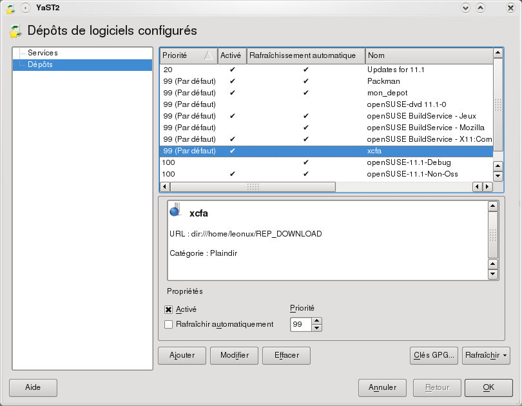Maximize the YaST2 window
This screenshot has height=406, width=522.
(x=480, y=8)
